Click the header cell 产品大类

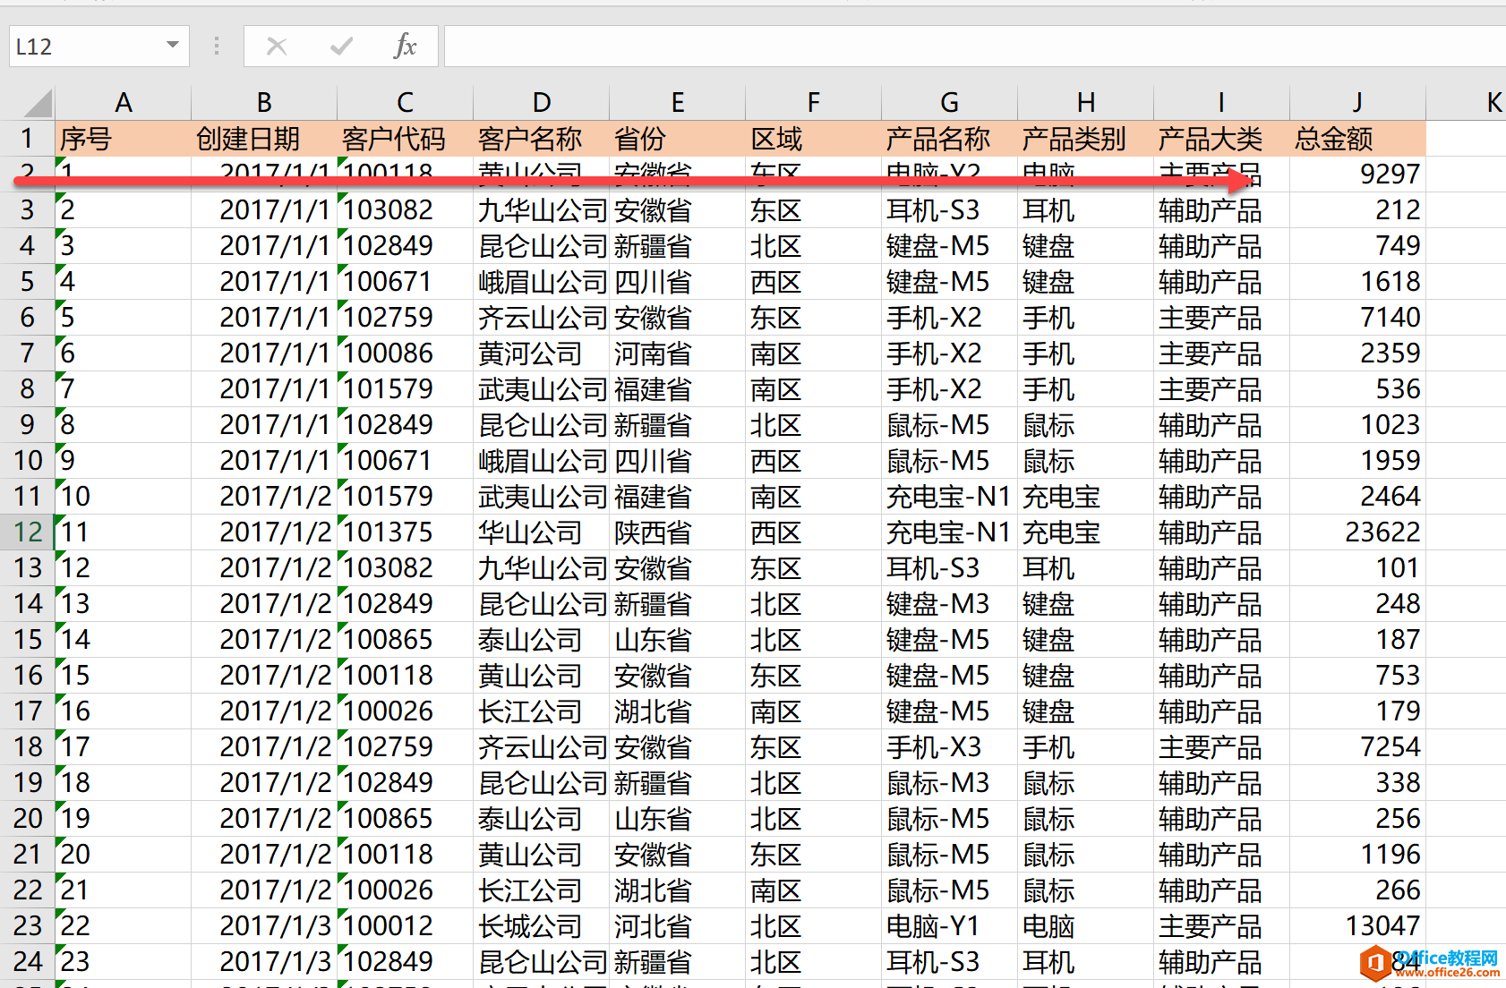click(x=1222, y=139)
